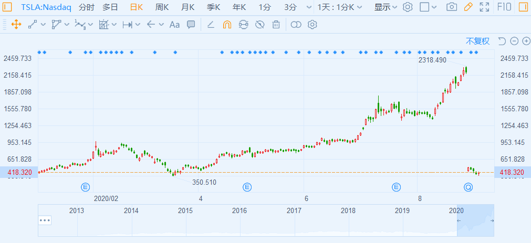Click the drawing toolbar drag handle

[x=4, y=24]
